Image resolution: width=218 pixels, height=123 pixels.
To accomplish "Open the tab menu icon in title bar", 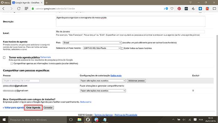I will (190, 3).
